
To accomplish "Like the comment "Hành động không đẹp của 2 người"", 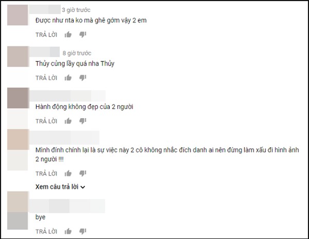I will coord(68,121).
